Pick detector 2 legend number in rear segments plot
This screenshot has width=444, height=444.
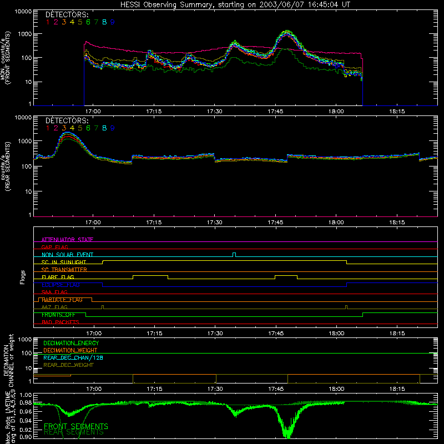[56, 128]
